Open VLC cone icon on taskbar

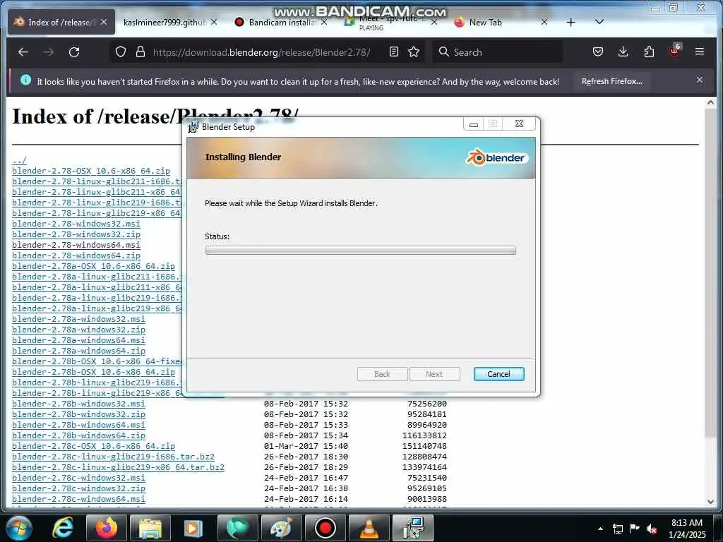[369, 528]
